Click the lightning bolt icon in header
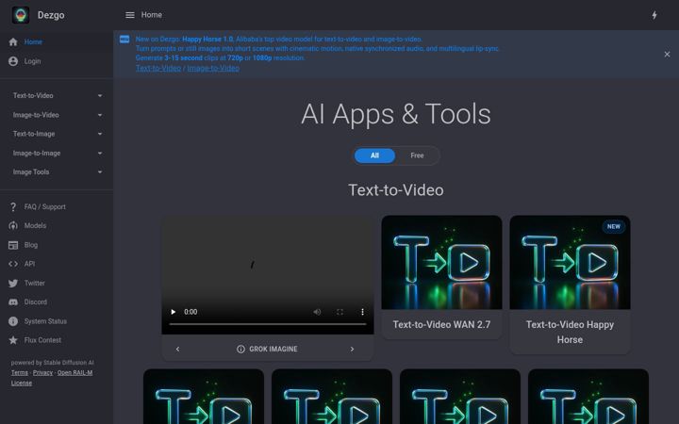 (654, 15)
